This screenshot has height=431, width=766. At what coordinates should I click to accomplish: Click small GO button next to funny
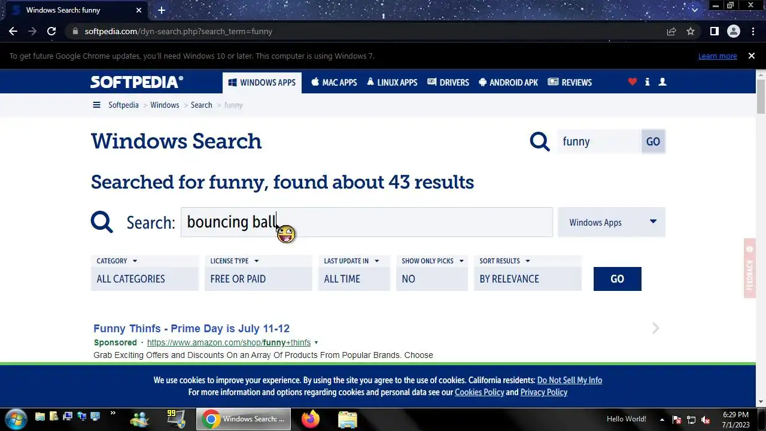(653, 141)
